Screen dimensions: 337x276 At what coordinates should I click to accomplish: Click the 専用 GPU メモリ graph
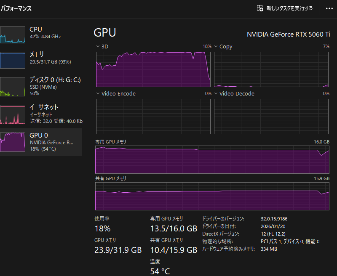(212, 160)
